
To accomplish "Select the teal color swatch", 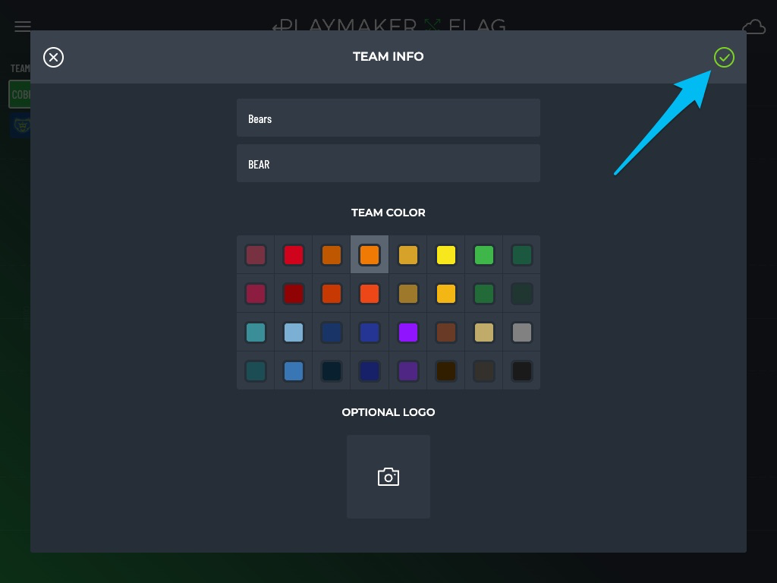I will (x=256, y=332).
